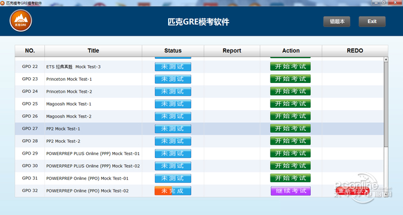Start exam 开始考试 for GPO 31

pos(290,178)
